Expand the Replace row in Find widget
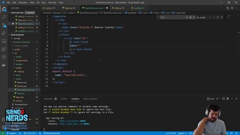The width and height of the screenshot is (240, 135). click(x=158, y=17)
